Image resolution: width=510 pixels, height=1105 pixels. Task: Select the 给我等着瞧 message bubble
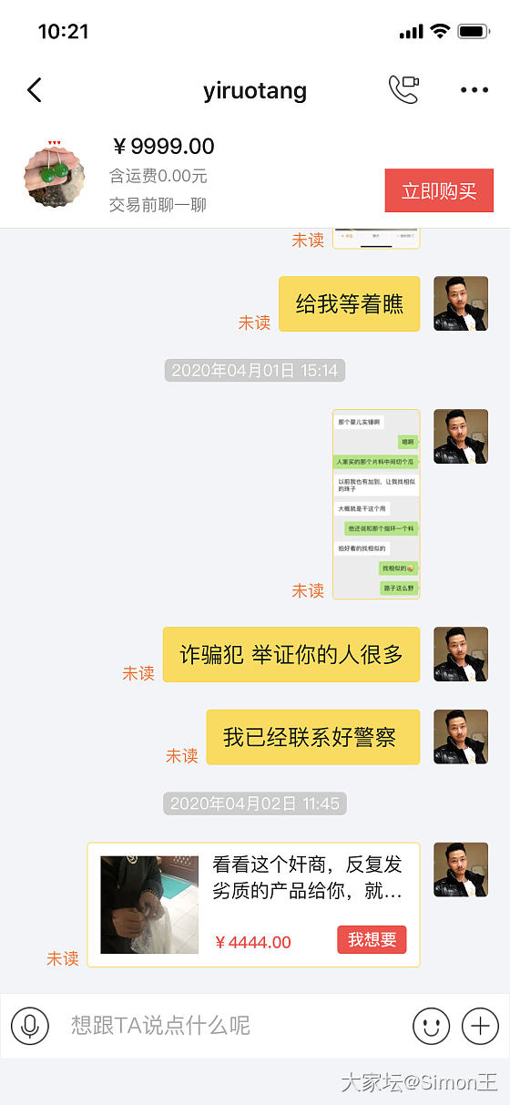pyautogui.click(x=349, y=303)
